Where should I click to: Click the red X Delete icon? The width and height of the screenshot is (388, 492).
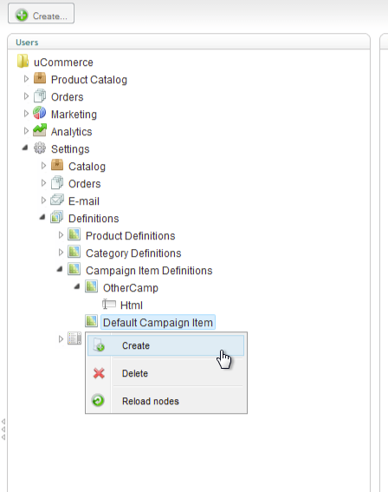99,373
